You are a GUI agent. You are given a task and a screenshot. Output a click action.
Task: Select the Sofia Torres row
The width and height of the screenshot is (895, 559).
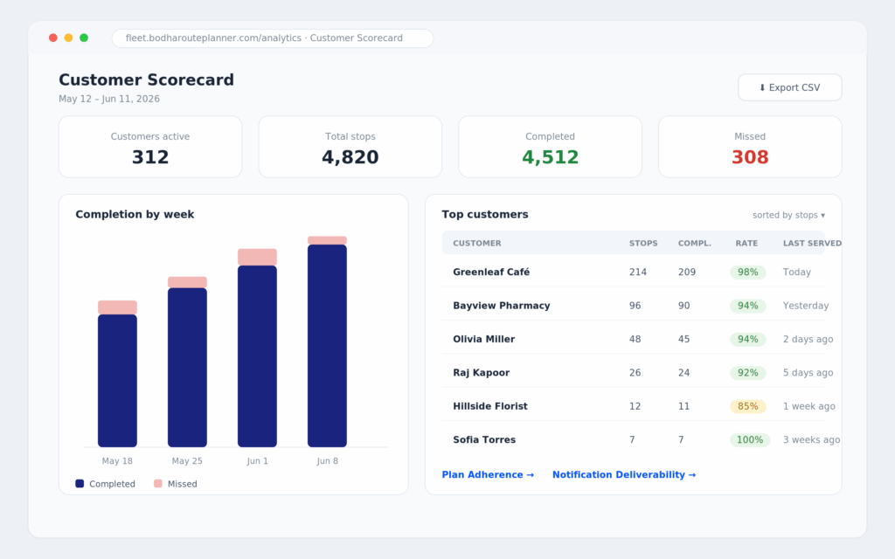point(633,440)
